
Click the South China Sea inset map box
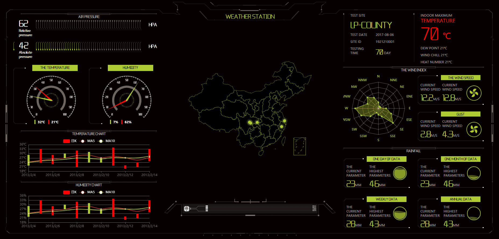click(300, 146)
